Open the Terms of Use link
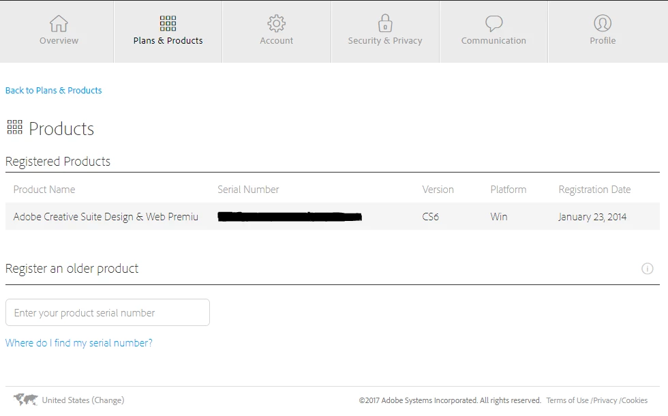668x416 pixels. pos(567,400)
